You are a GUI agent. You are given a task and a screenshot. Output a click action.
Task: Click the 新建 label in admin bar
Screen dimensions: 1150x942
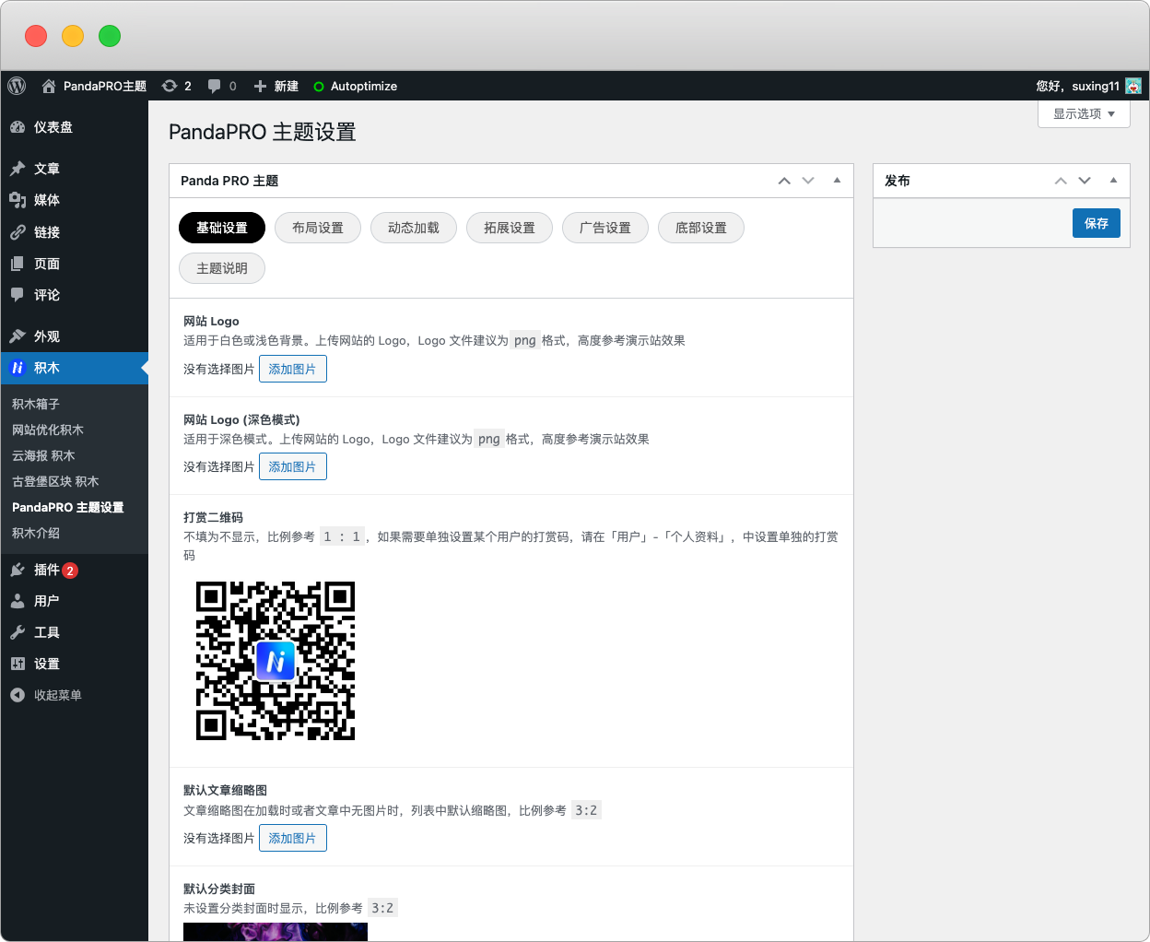click(x=287, y=86)
